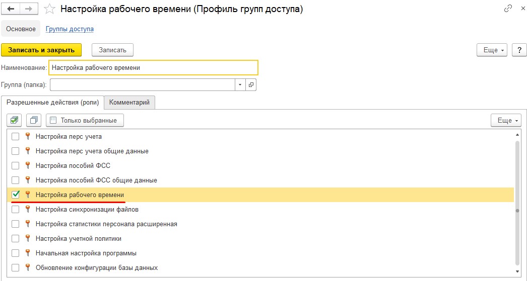Click the uncheck all roles icon
This screenshot has height=281, width=527.
34,120
